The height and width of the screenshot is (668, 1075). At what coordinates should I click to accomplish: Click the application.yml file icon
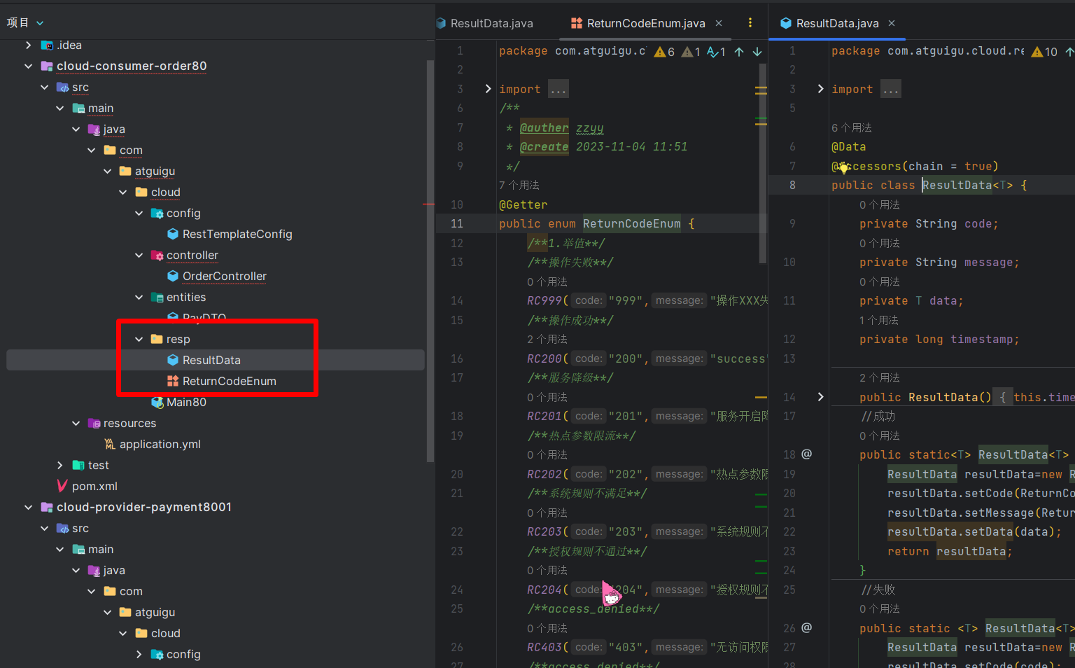(110, 444)
